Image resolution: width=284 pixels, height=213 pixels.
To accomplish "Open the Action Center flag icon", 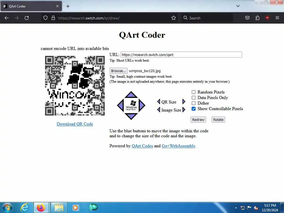I will (x=249, y=207).
